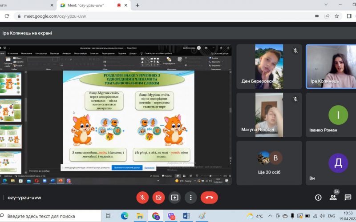Expand the Chrome tab search chevron
The image size is (356, 222).
click(x=350, y=5)
